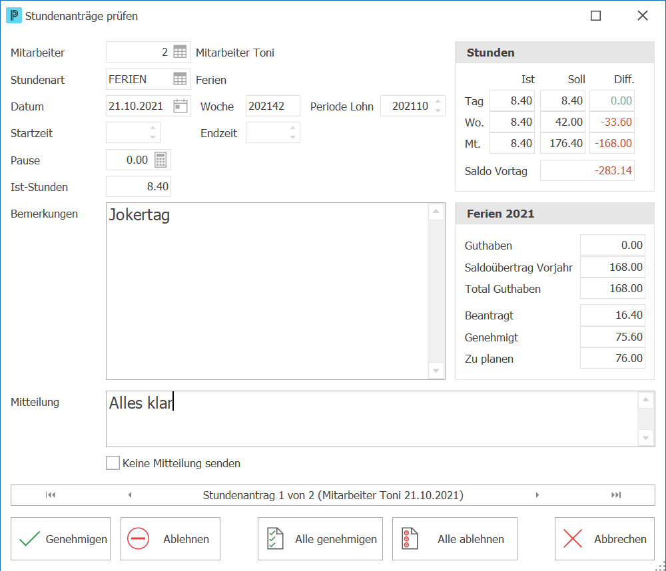Jump to the last Stundenantrag
The width and height of the screenshot is (666, 571).
(616, 494)
